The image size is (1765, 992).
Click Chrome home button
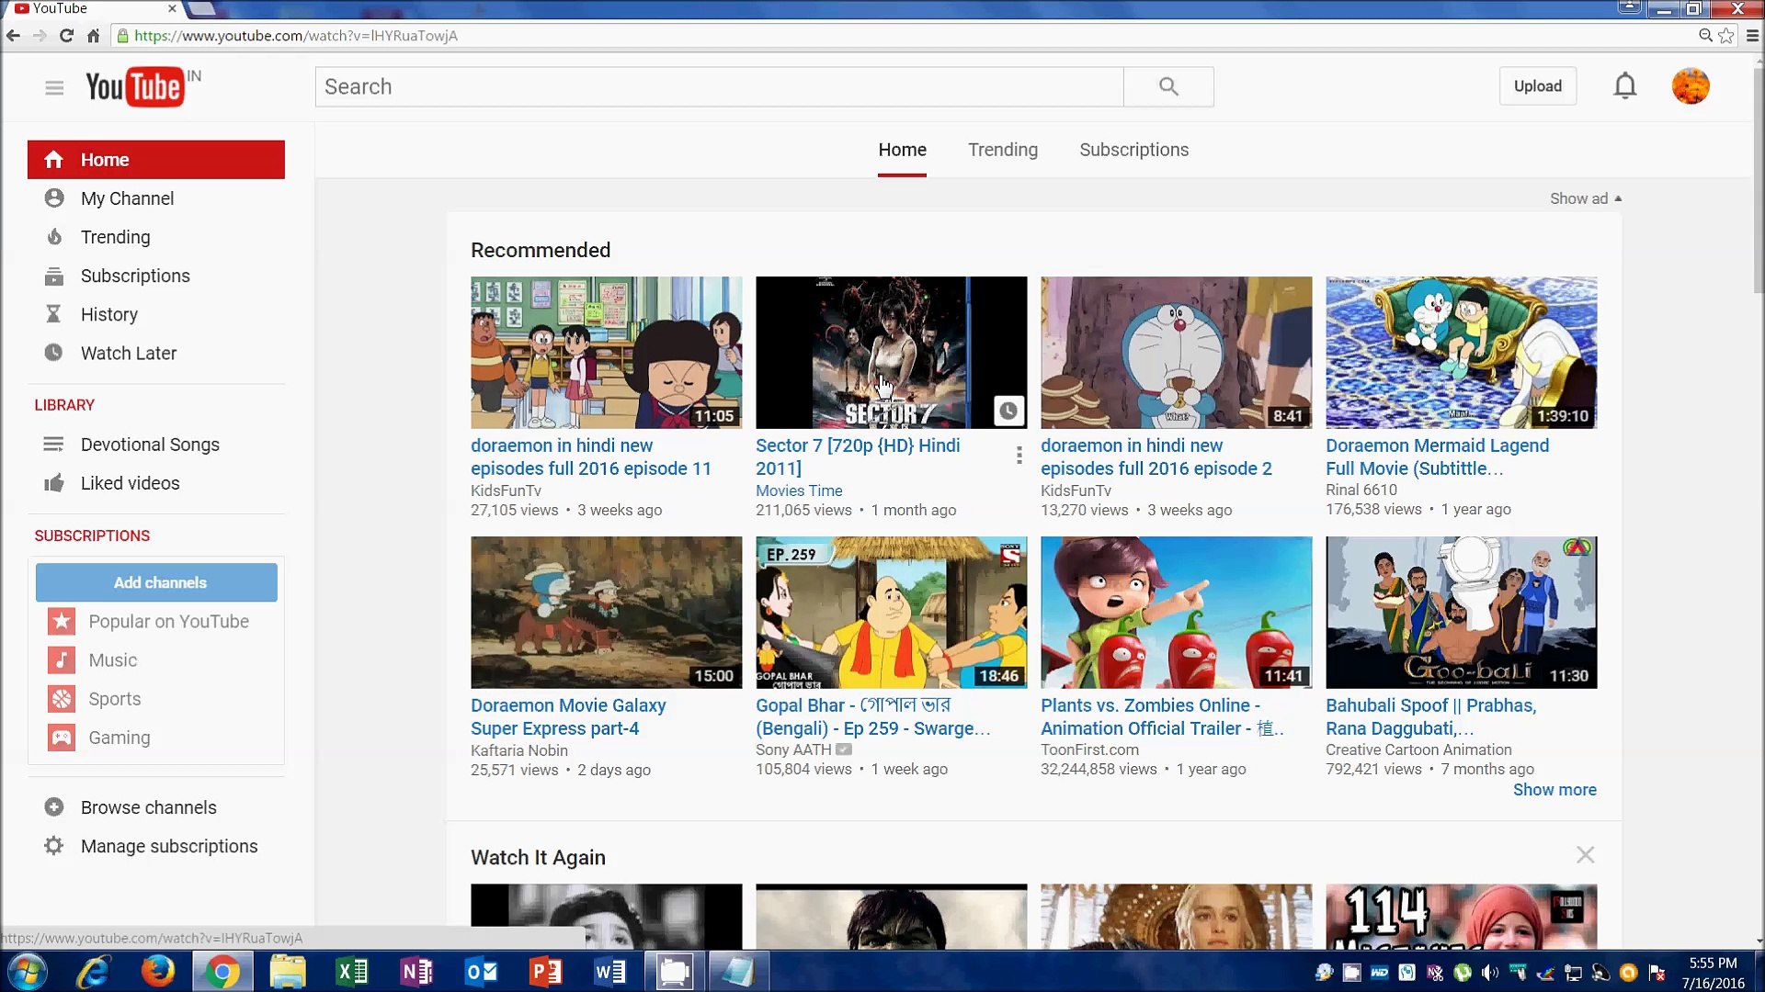click(93, 36)
